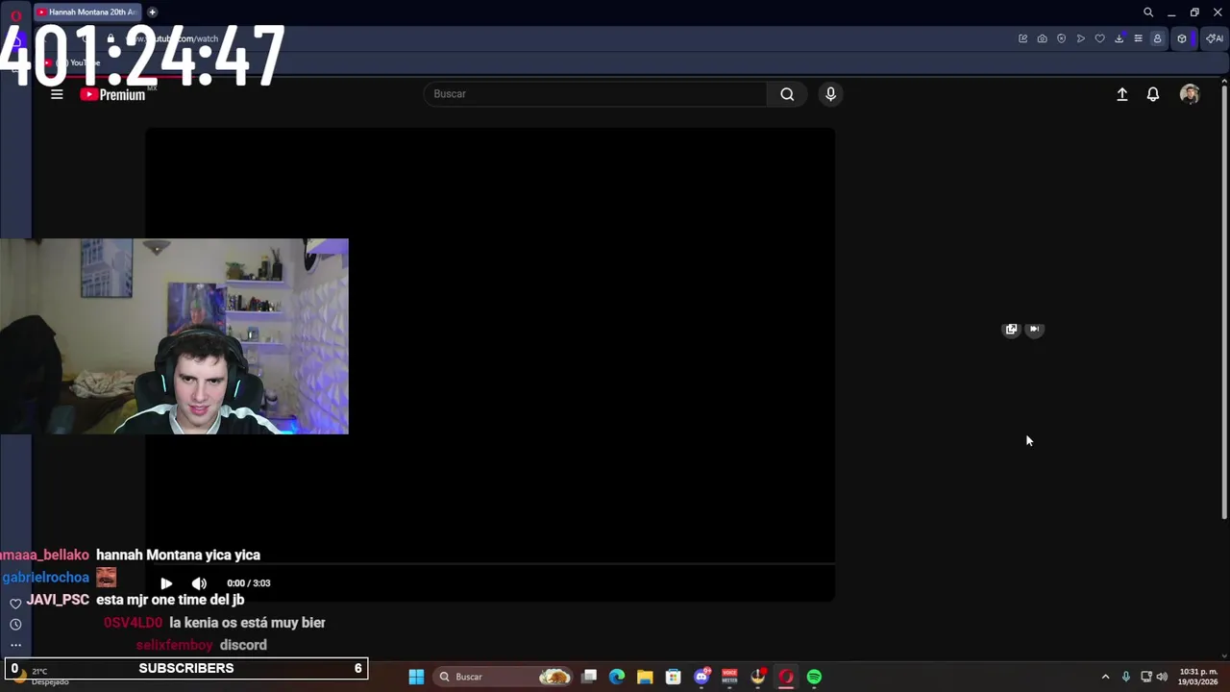
Task: Mute the video using the speaker icon
Action: pos(199,583)
